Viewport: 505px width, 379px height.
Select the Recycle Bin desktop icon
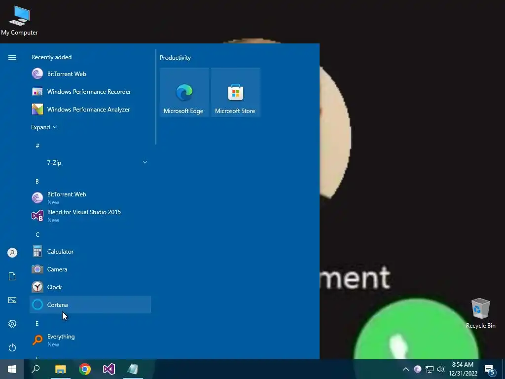[480, 313]
